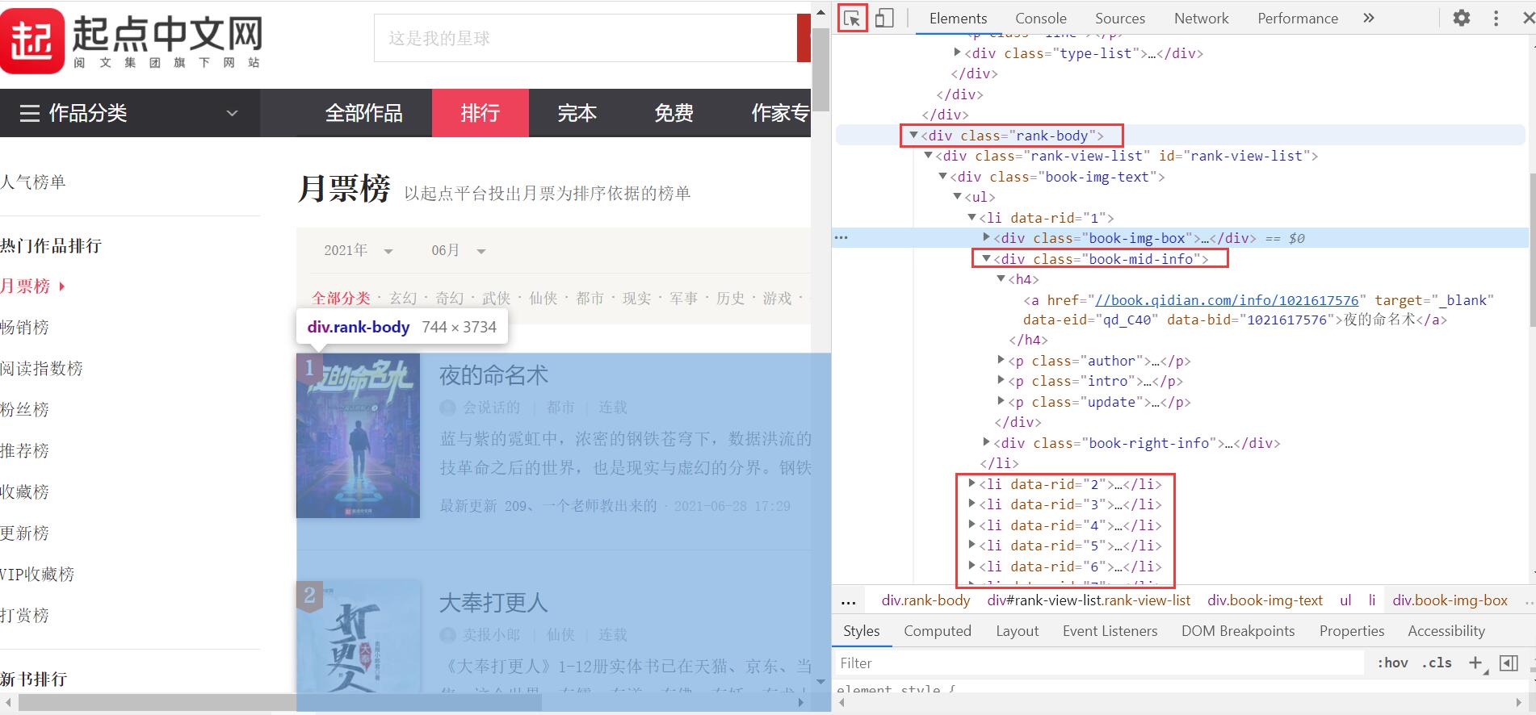The image size is (1536, 715).
Task: Expand the p class author node
Action: [1001, 360]
